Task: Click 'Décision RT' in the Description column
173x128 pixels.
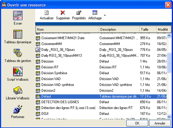Action: 108,67
